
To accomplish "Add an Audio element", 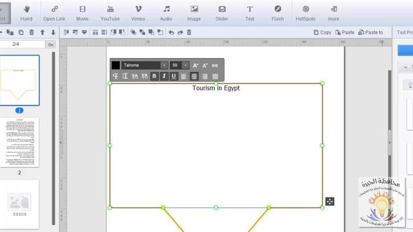I will point(166,13).
